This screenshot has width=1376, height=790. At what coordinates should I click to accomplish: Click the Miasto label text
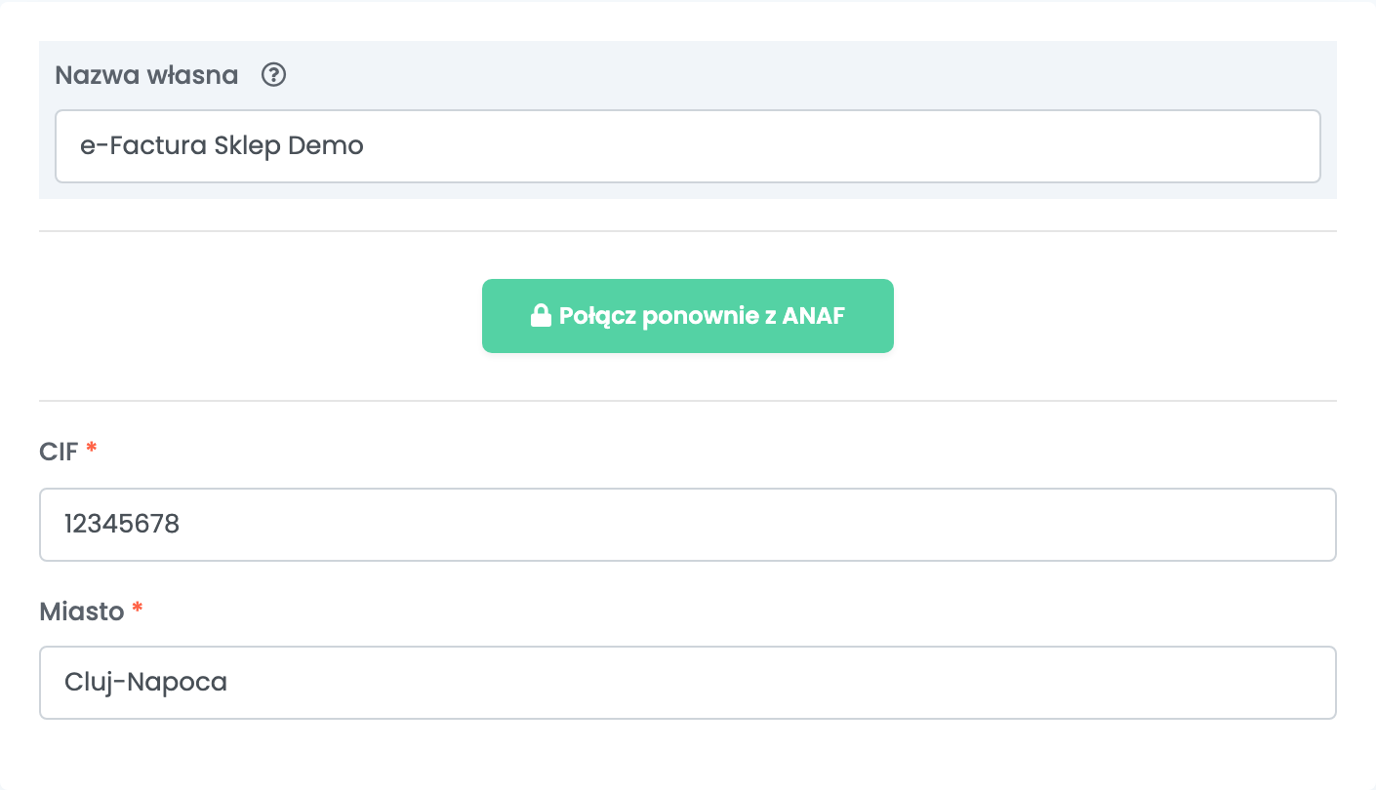pos(82,612)
